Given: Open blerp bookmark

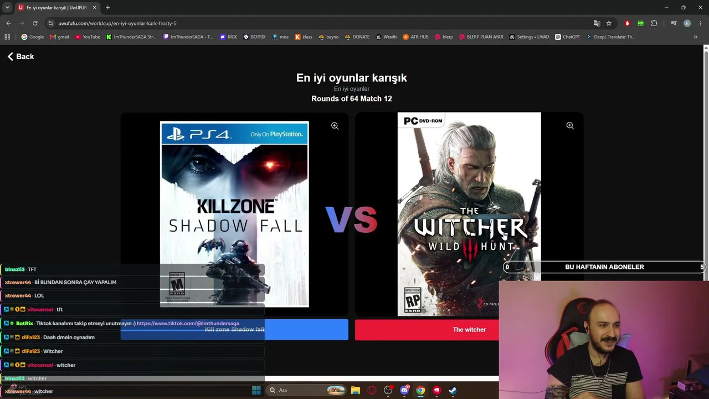Looking at the screenshot, I should click(x=444, y=37).
